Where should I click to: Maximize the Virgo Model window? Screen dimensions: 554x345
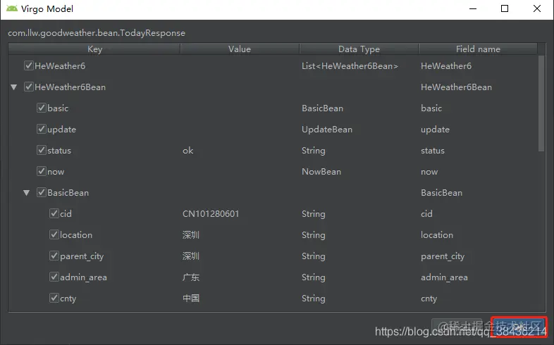click(x=505, y=8)
